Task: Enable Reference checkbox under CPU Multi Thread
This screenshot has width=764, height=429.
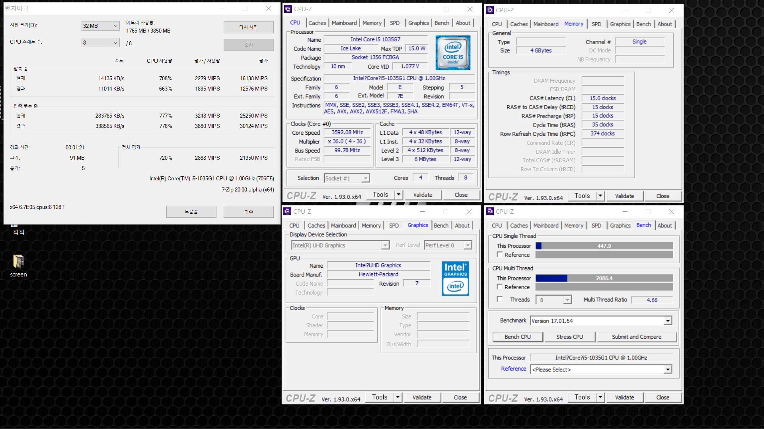Action: point(500,287)
